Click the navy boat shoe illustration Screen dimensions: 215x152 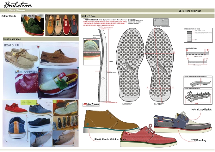point(183,122)
